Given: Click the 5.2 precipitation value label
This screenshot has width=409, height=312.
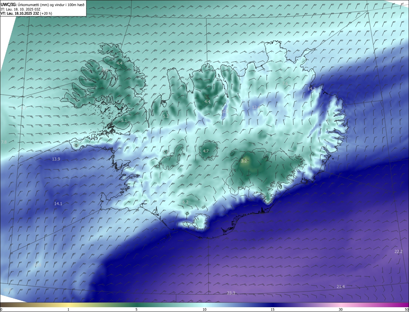Looking at the screenshot, I should click(166, 116).
